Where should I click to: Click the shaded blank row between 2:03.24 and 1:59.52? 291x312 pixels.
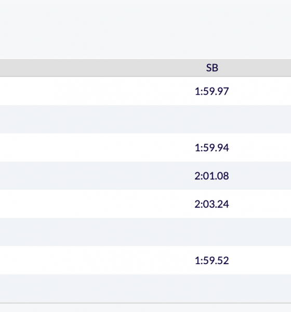tap(145, 232)
